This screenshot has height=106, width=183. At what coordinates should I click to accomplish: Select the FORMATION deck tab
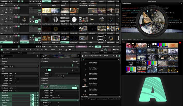[81, 47]
